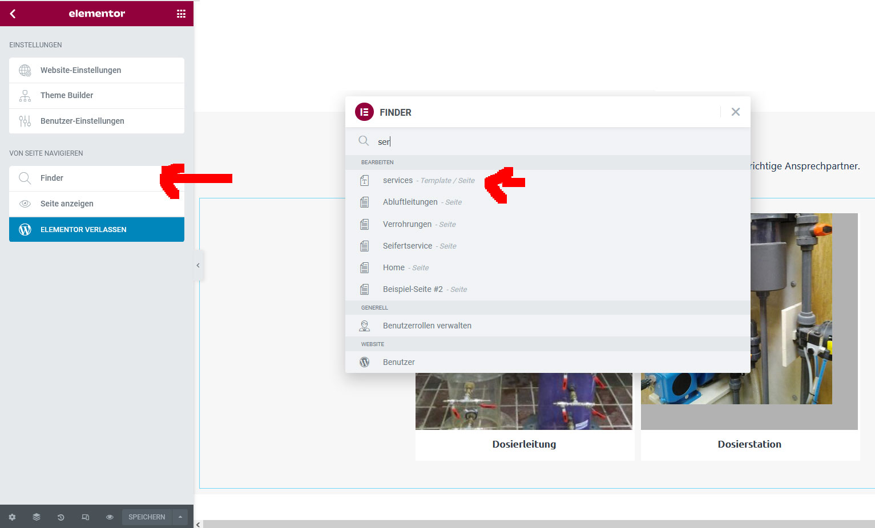Screen dimensions: 875x528
Task: Click the WordPress logo on exit button
Action: tap(25, 229)
